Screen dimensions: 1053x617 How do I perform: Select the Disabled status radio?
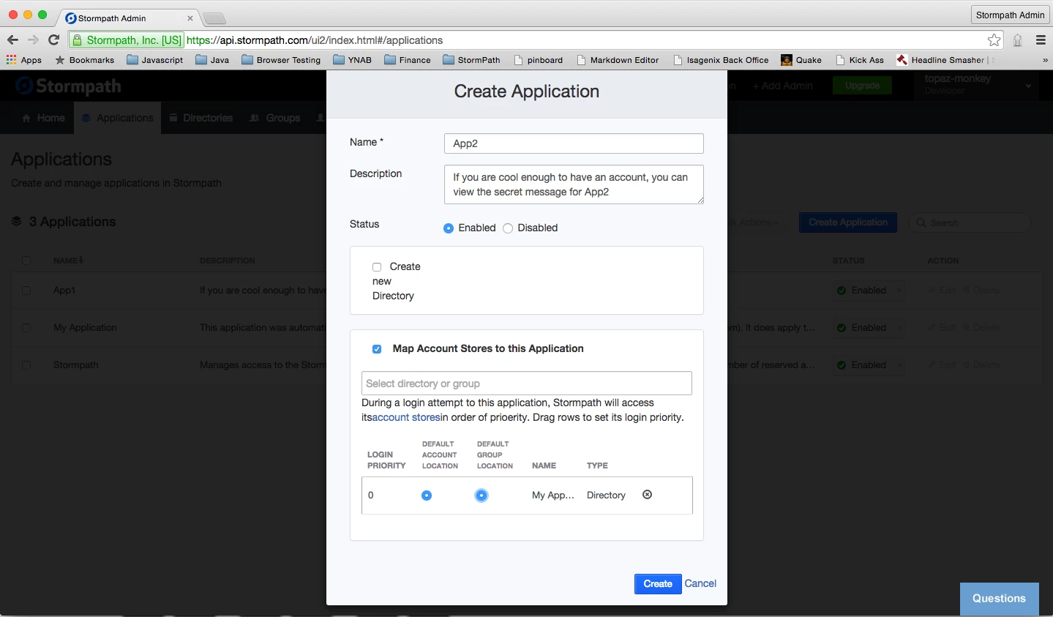click(x=508, y=228)
